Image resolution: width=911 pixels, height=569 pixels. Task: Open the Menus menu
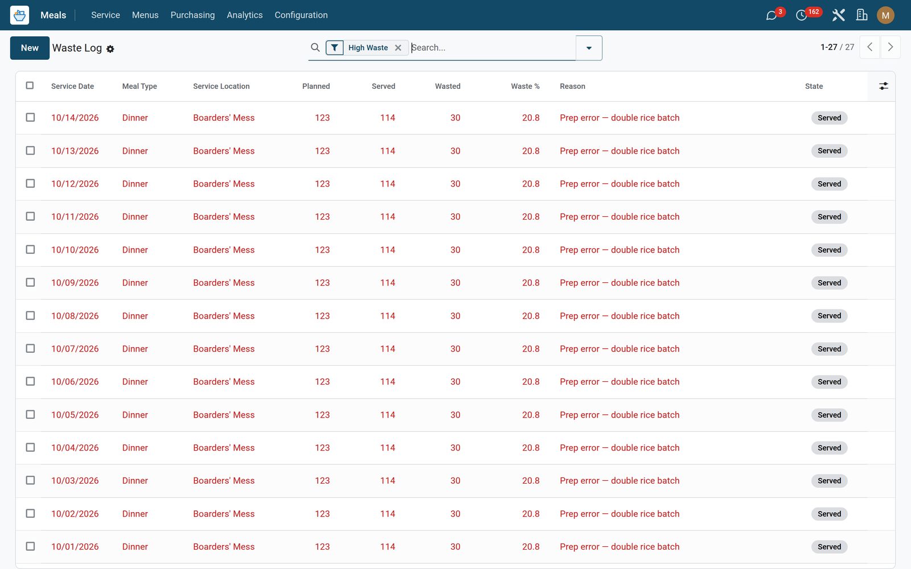point(145,15)
